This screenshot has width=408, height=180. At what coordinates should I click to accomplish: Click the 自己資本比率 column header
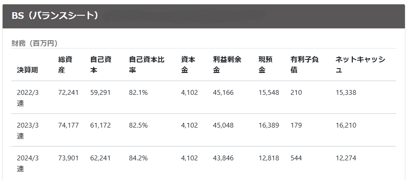point(147,65)
